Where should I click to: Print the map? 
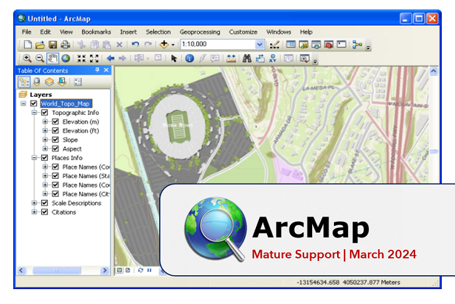click(65, 45)
